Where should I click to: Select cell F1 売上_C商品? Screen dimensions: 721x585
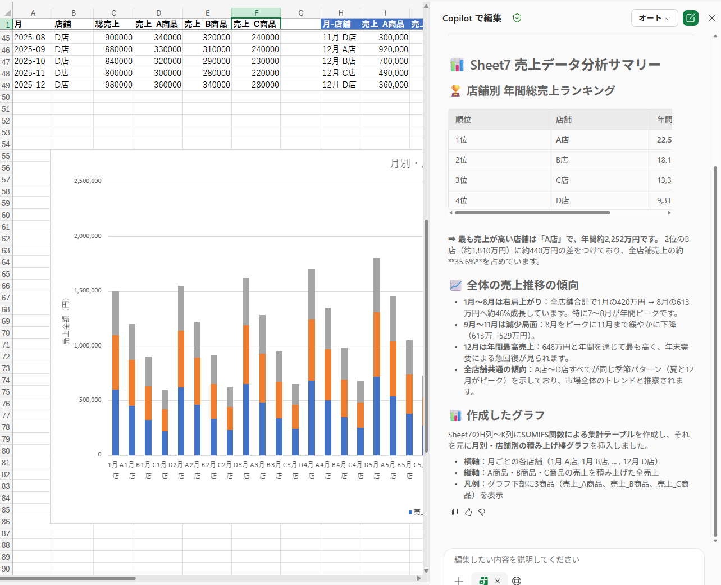point(256,24)
